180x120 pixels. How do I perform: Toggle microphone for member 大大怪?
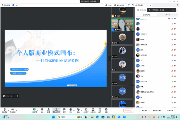[172, 66]
